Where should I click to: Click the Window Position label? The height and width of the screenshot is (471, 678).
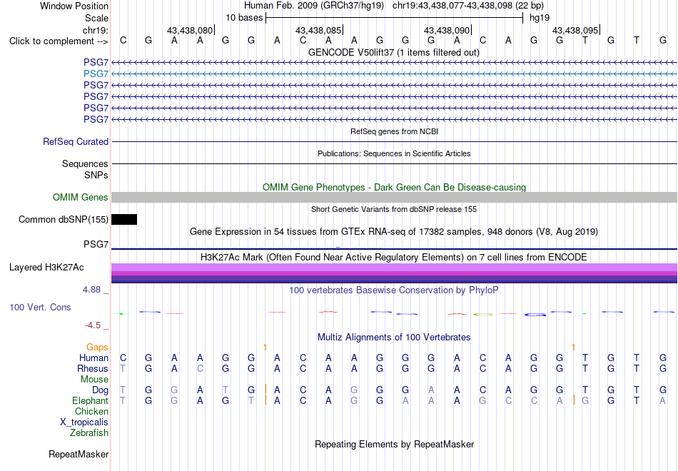click(x=74, y=6)
